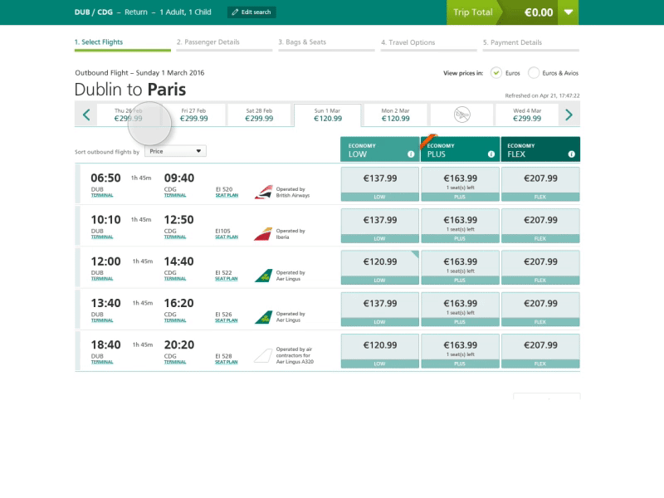Choose €207.99 Flex fare for 13:40 flight

pos(540,309)
